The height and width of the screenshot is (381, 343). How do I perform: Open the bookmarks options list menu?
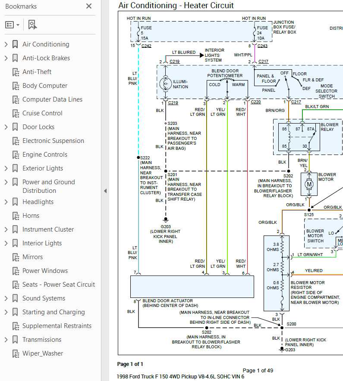(x=12, y=25)
